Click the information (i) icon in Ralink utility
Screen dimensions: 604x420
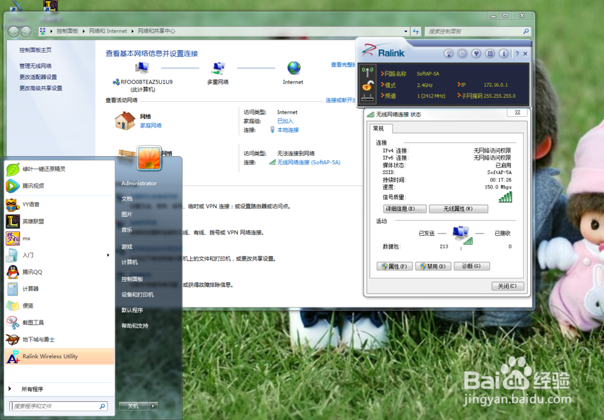point(504,54)
